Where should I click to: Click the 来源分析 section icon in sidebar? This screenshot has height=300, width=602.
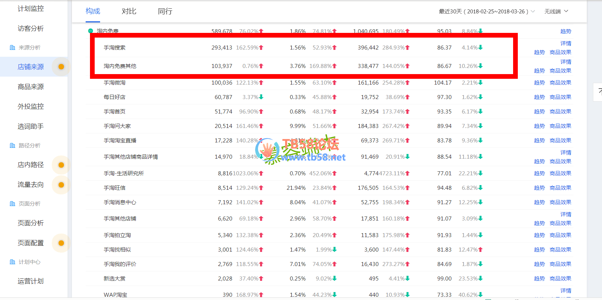(12, 48)
